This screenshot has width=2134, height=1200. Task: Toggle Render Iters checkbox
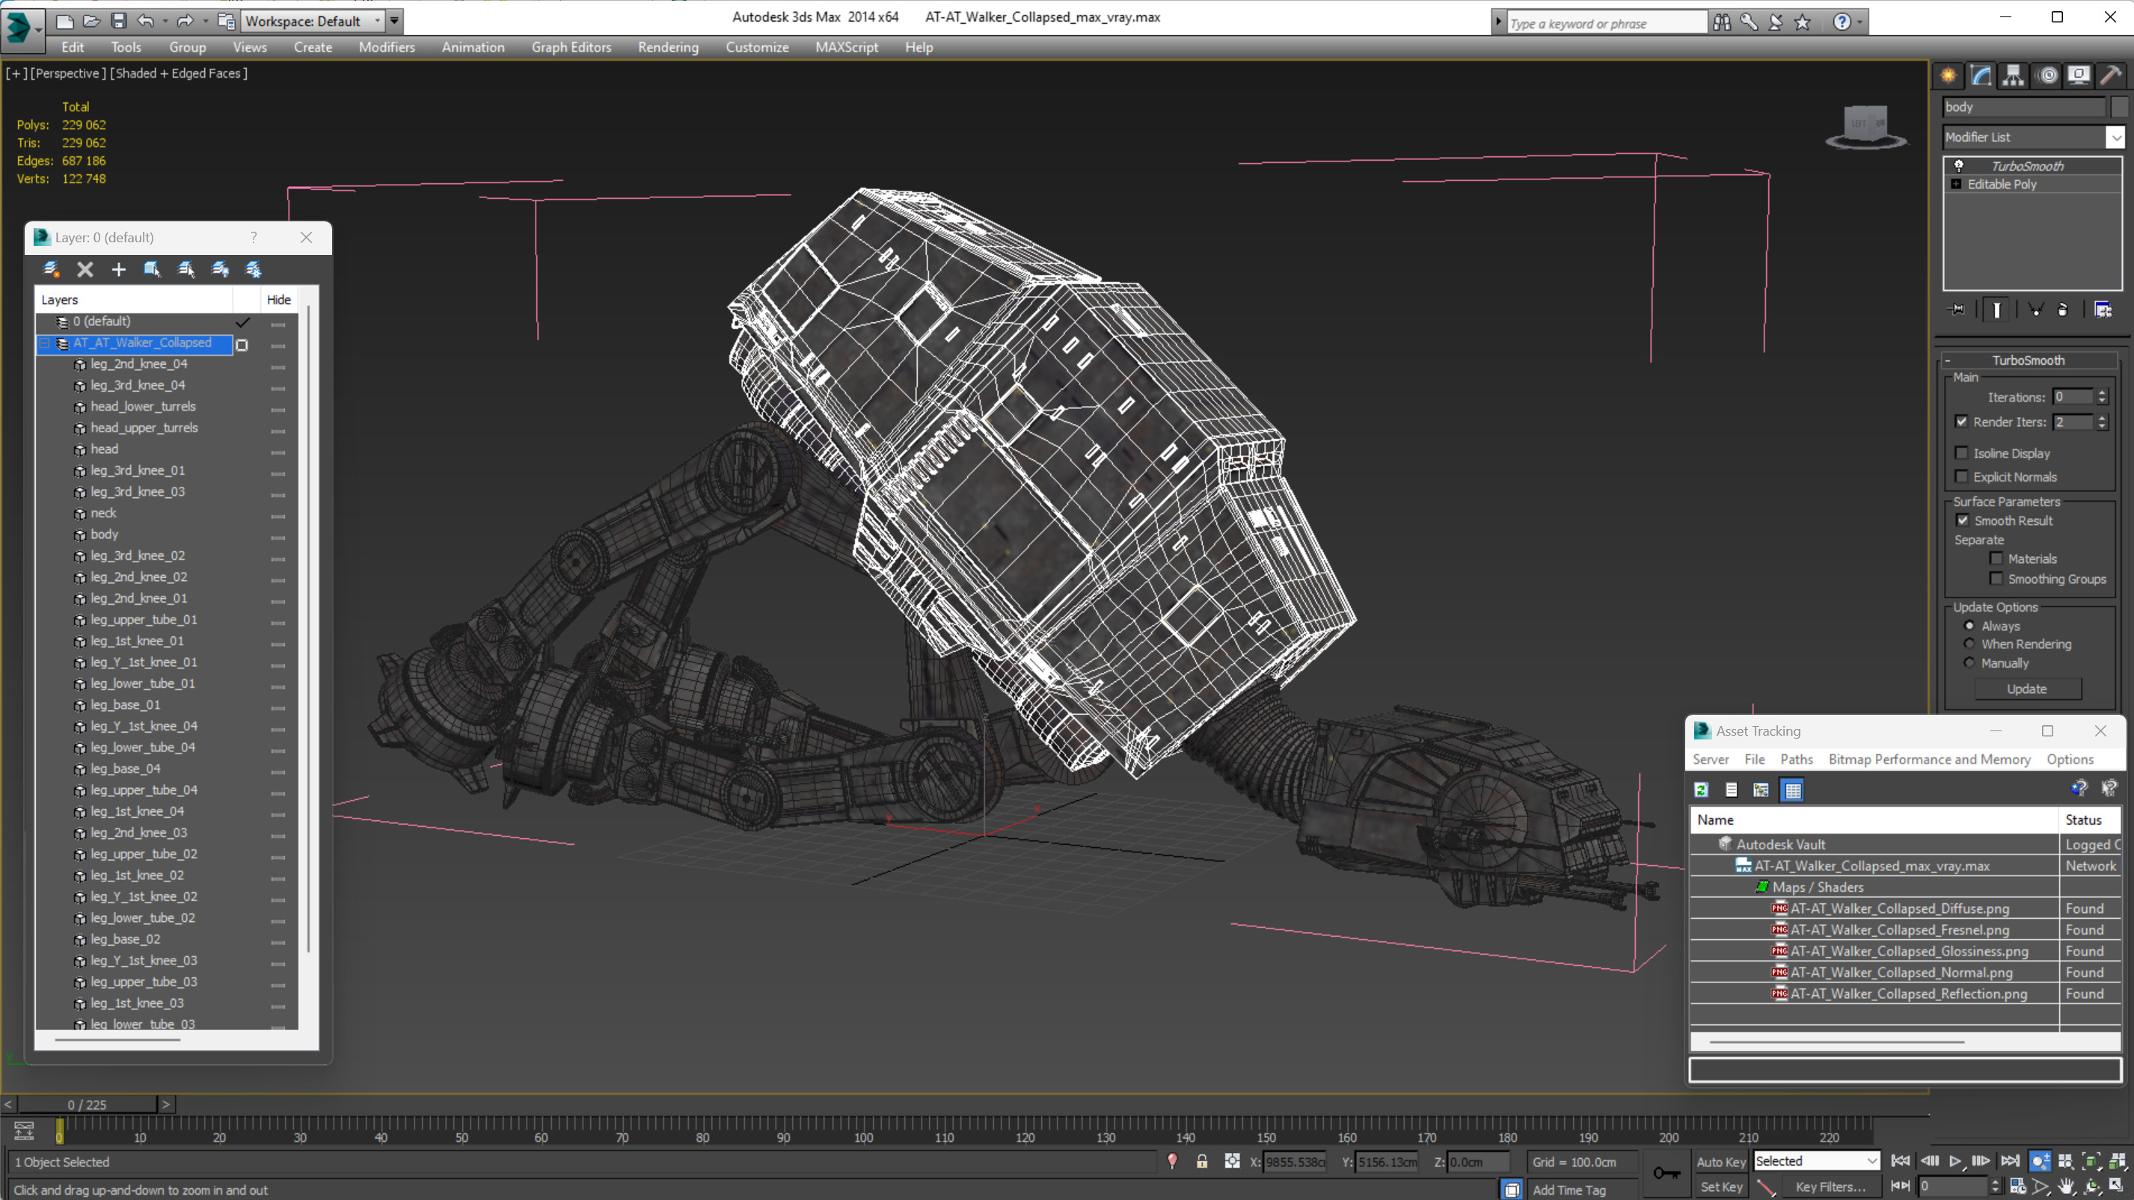coord(1962,422)
